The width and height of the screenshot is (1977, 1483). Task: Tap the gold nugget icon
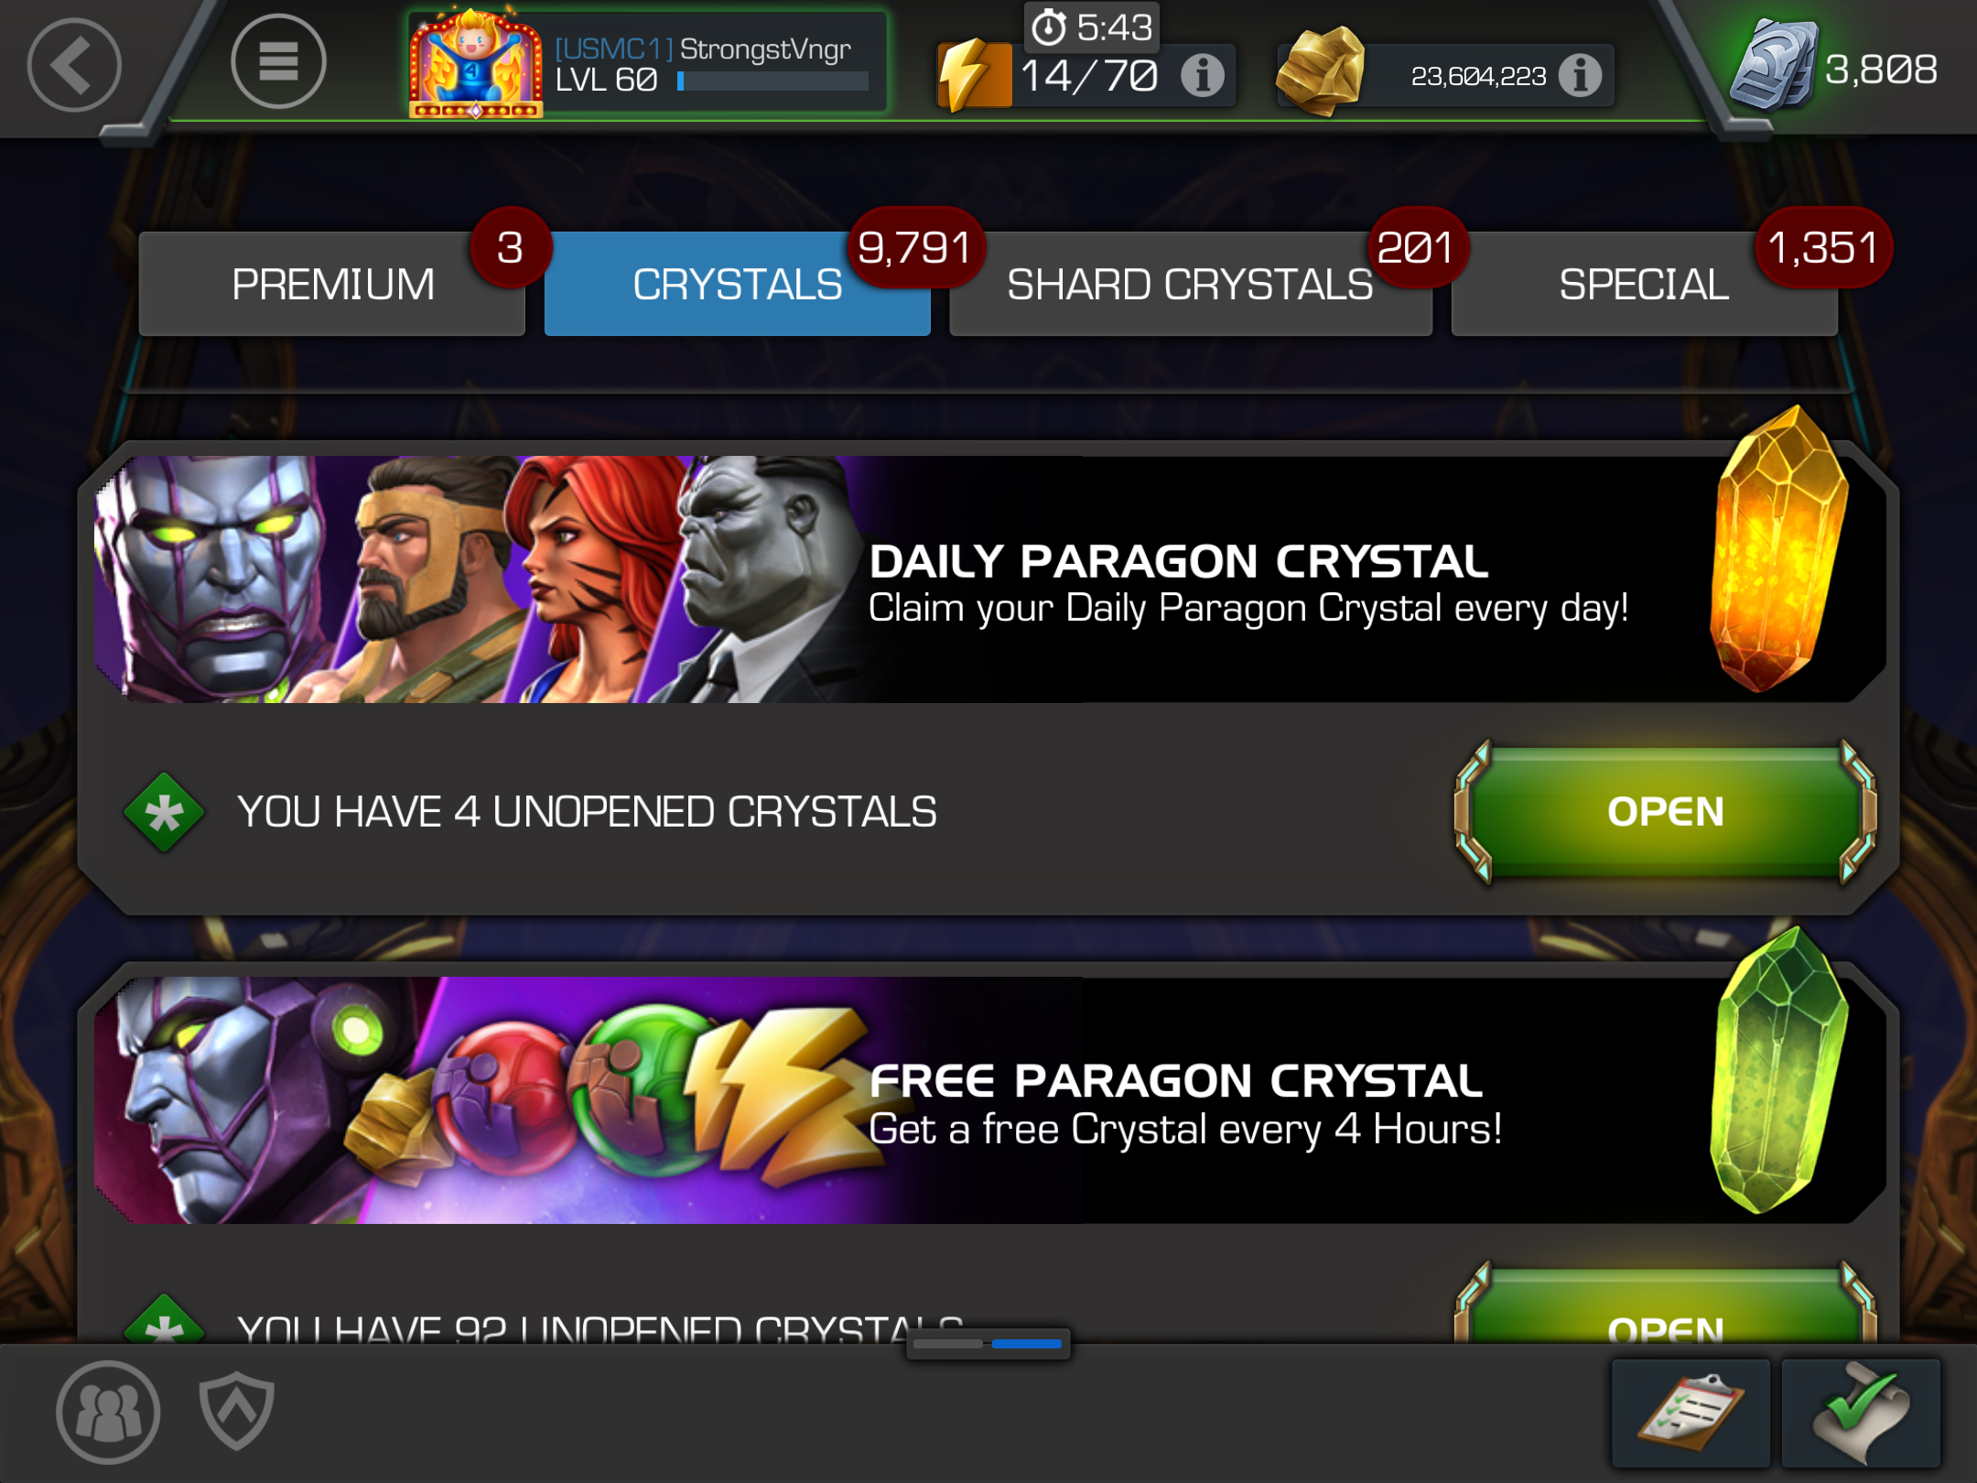click(x=1320, y=71)
